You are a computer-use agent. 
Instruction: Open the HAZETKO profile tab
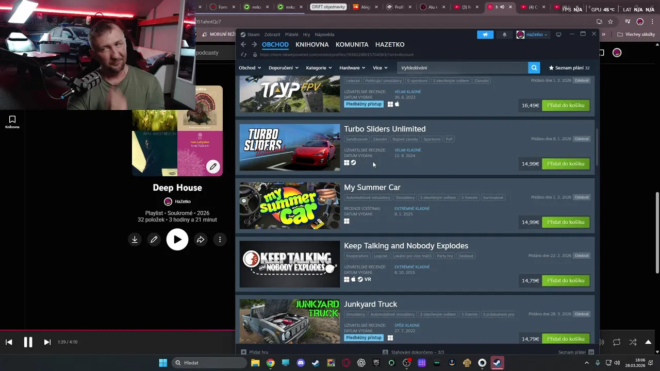(390, 45)
